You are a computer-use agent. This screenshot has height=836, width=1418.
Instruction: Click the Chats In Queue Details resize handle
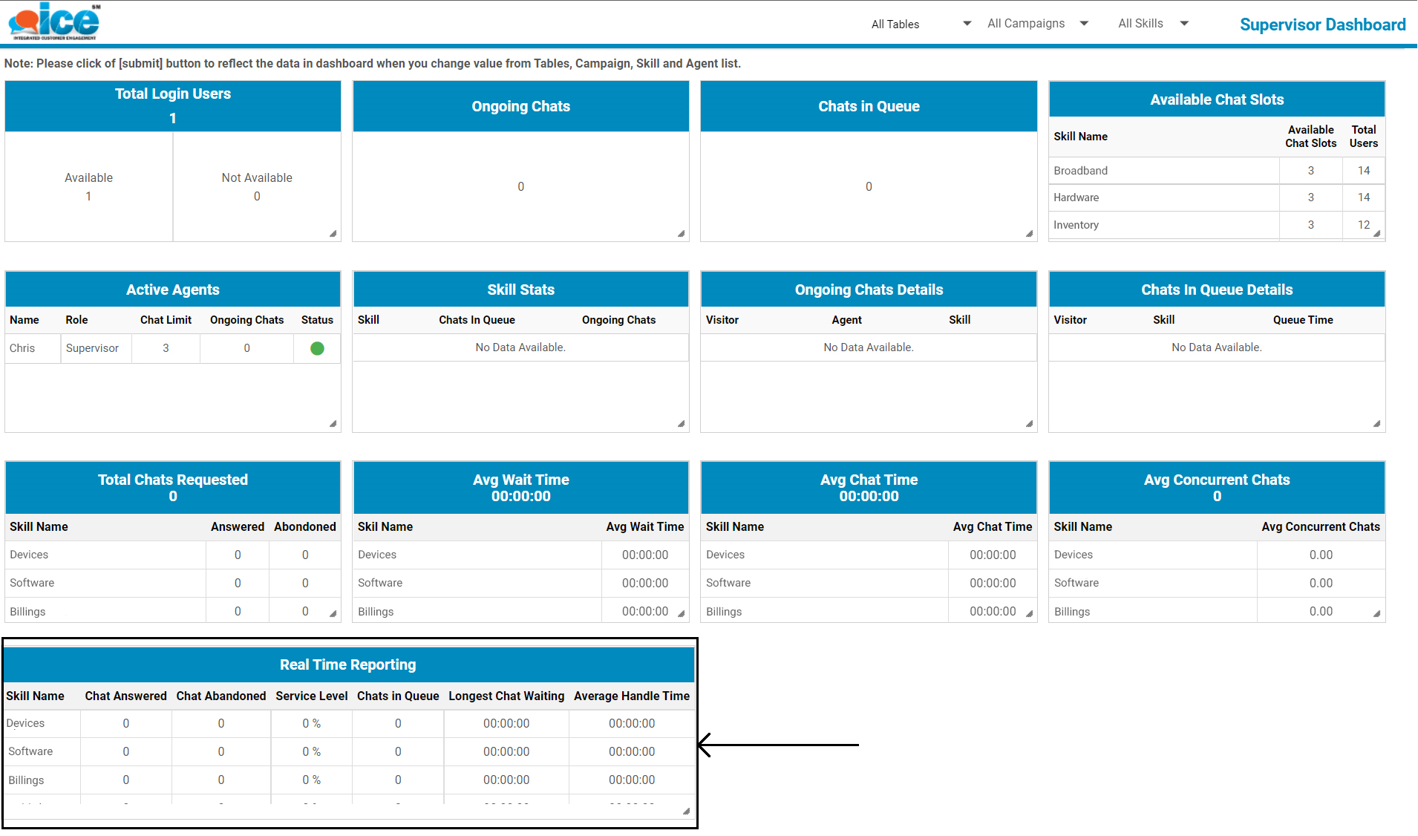1376,424
